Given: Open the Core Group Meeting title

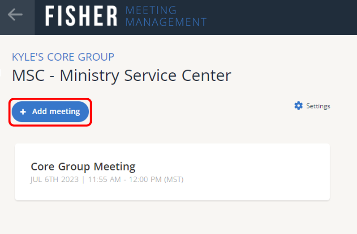Looking at the screenshot, I should coord(83,167).
